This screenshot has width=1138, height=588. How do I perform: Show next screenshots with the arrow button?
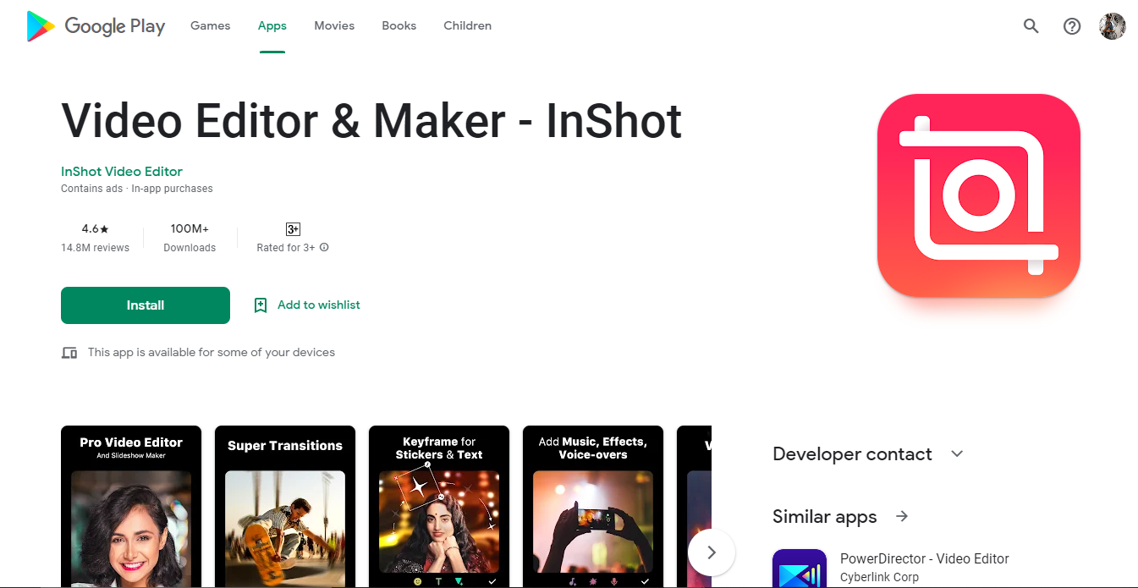[x=712, y=552]
